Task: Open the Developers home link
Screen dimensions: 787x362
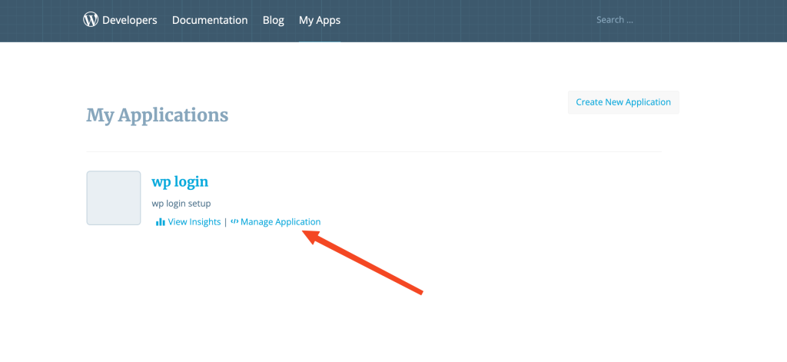Action: point(129,20)
